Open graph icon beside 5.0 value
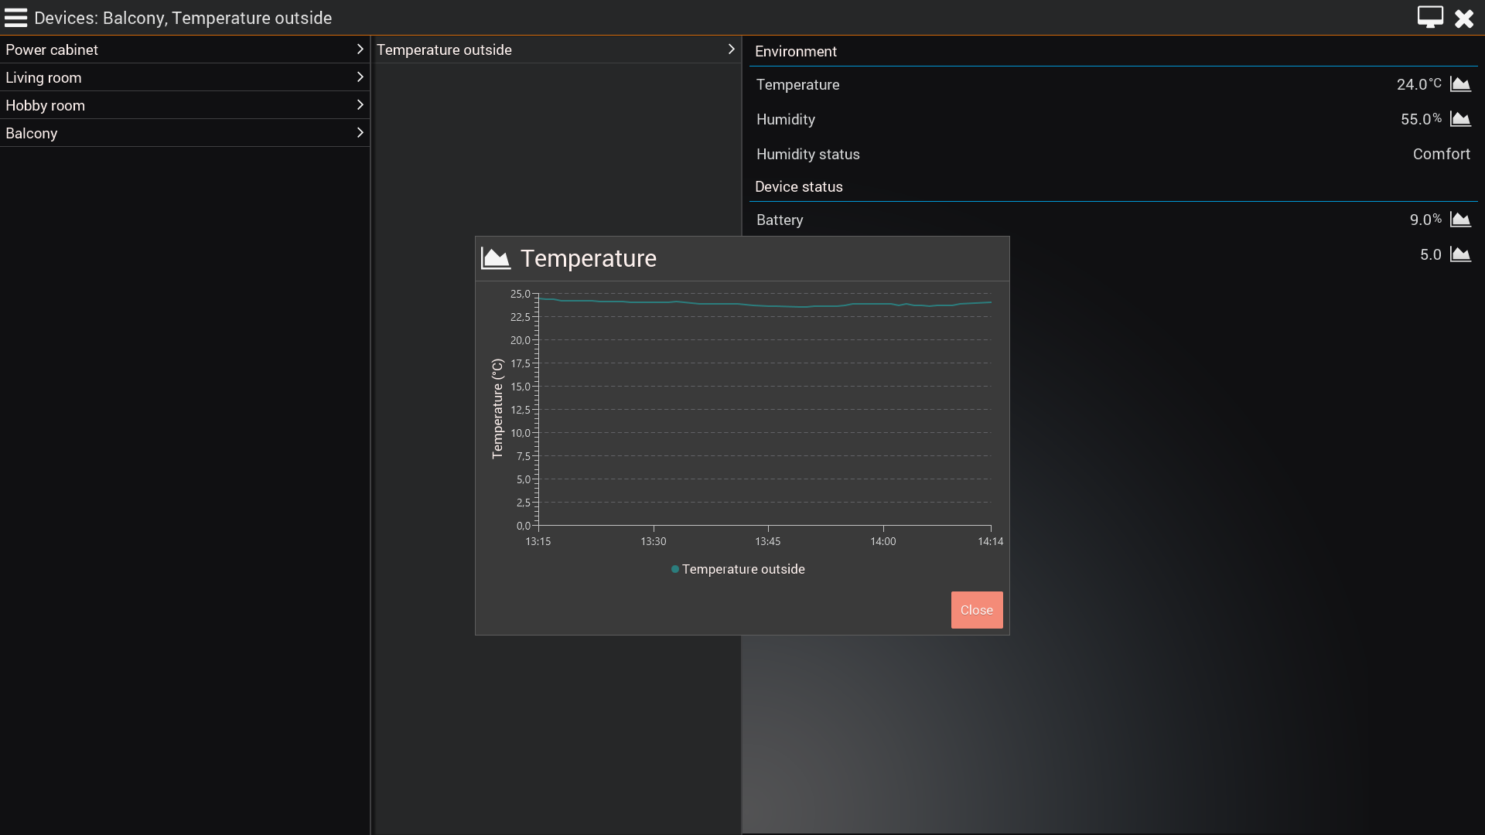1485x835 pixels. (x=1459, y=254)
